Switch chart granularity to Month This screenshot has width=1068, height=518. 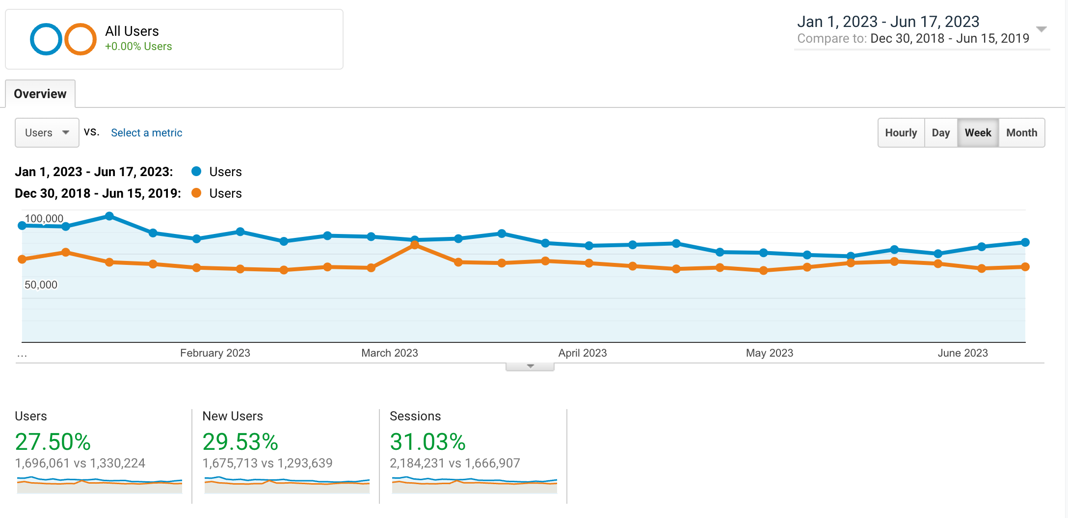(x=1021, y=132)
